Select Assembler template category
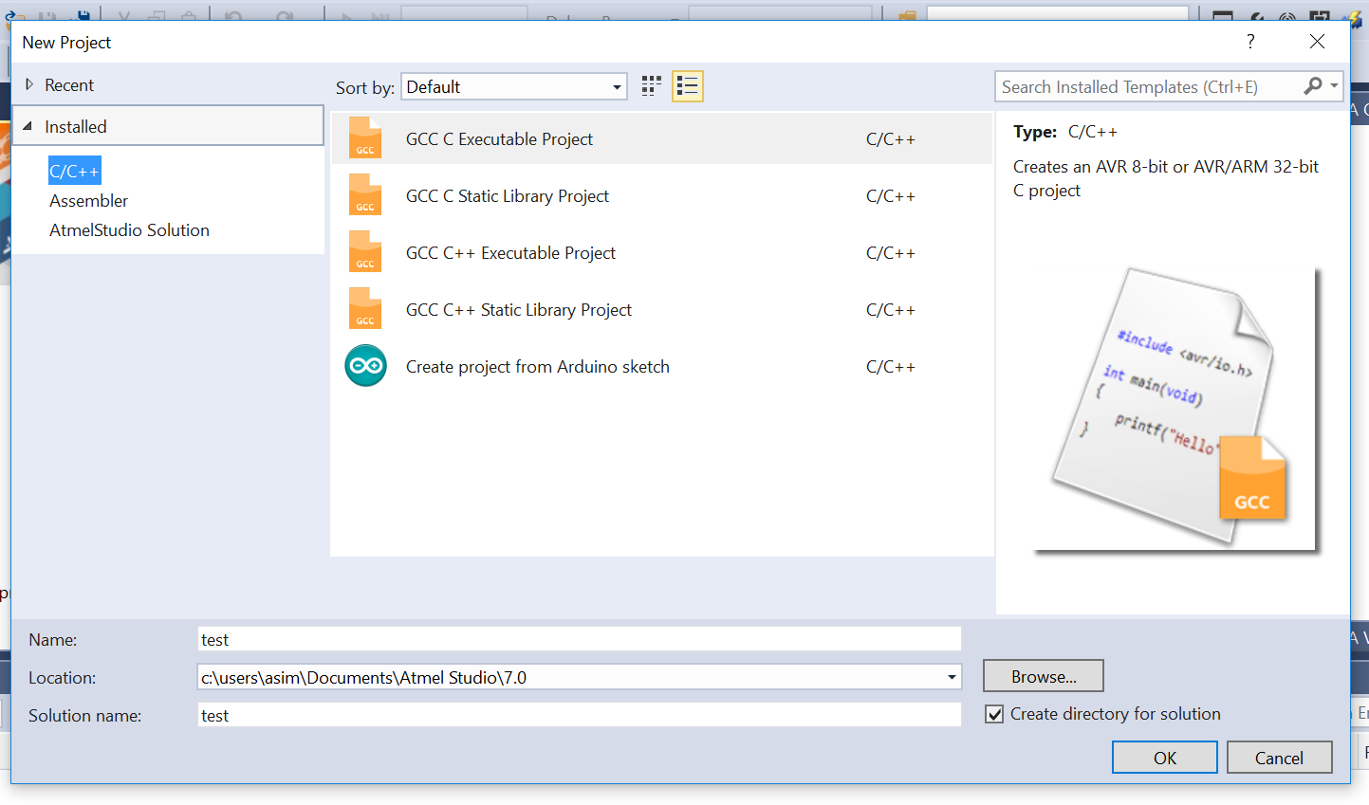 pyautogui.click(x=88, y=200)
